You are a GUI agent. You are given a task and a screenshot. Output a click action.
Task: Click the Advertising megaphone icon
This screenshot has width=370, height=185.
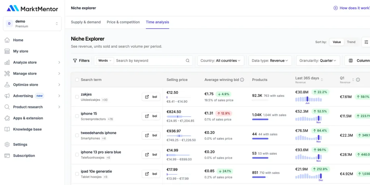pyautogui.click(x=7, y=96)
